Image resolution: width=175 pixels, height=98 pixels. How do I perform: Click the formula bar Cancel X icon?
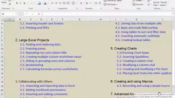pyautogui.click(x=27, y=14)
